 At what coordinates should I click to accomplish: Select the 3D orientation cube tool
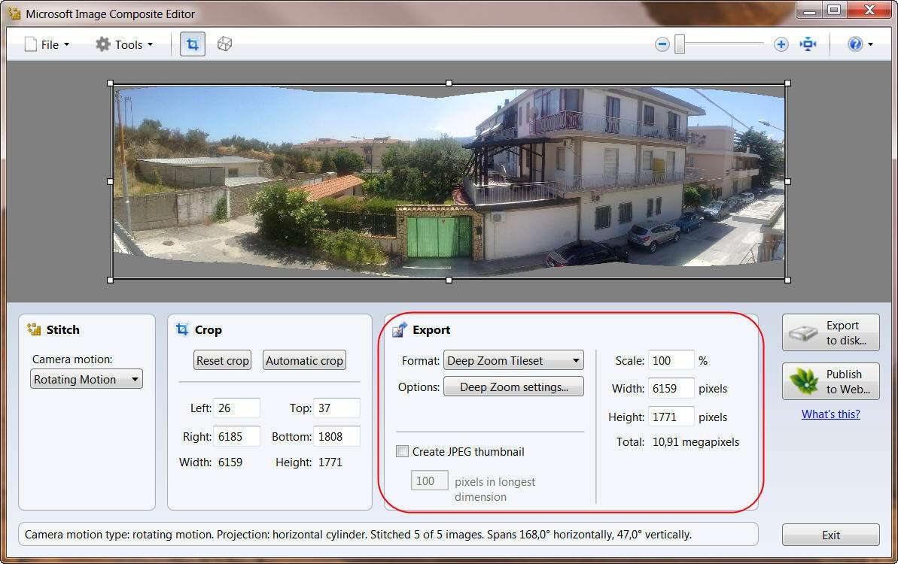click(224, 44)
